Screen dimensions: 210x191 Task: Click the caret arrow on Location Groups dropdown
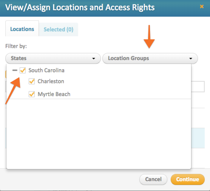(191, 59)
